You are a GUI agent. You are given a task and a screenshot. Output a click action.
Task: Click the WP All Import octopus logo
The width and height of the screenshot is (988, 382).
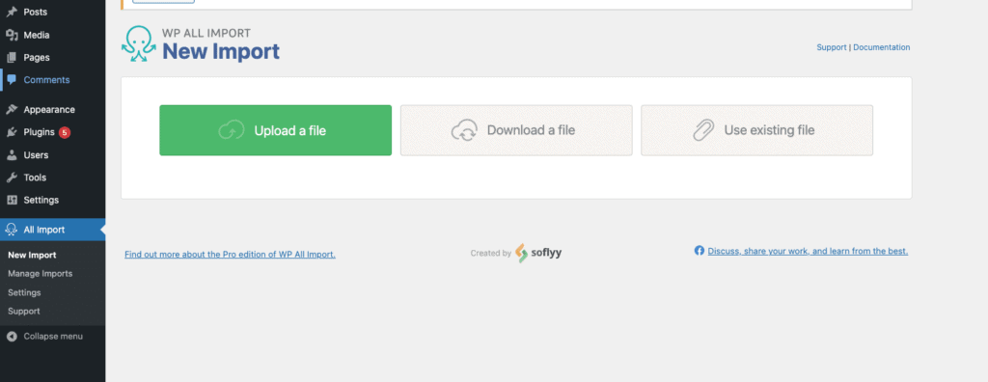point(139,44)
